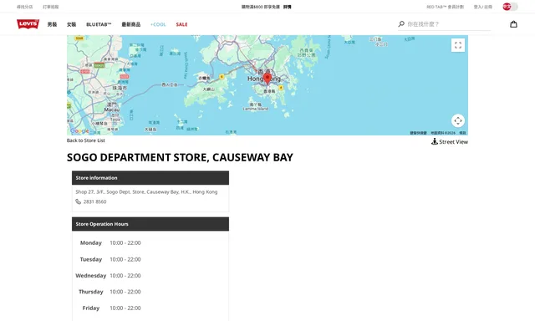Click the Levi's logo
The height and width of the screenshot is (321, 535).
pos(28,24)
